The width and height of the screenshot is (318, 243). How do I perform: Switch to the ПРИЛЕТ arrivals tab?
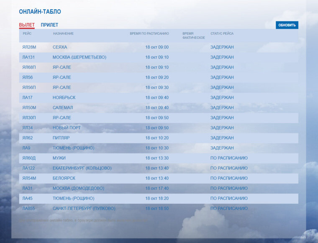coord(49,25)
